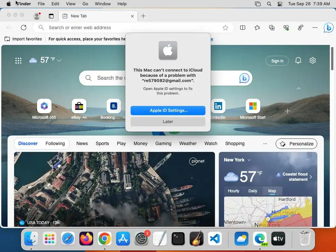
Task: Expand Coastal flood statement arrow
Action: pyautogui.click(x=311, y=177)
